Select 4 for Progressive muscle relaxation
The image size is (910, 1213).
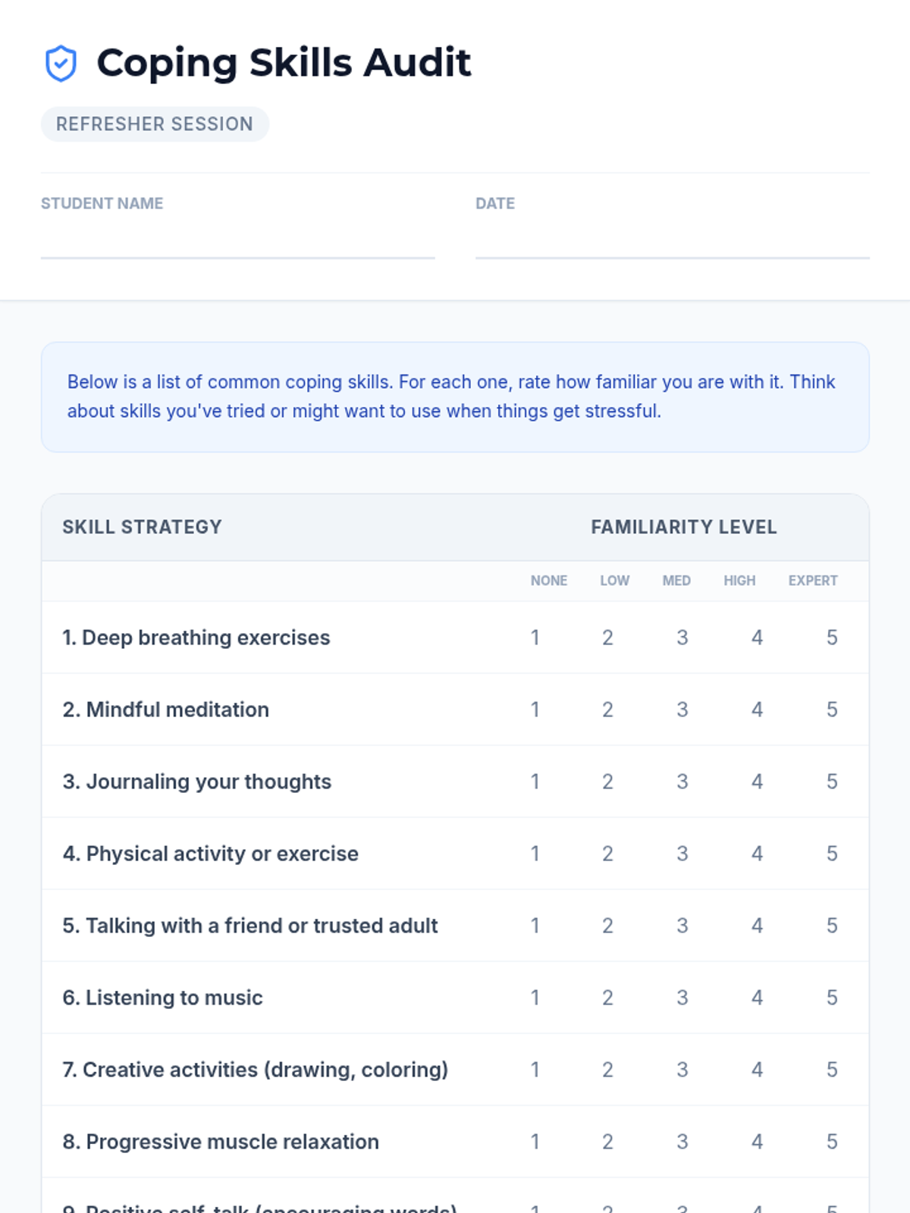click(x=757, y=1142)
